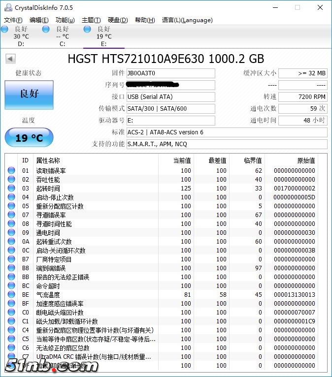
Task: Click the status orb for BE 气流温度
Action: tap(11, 294)
